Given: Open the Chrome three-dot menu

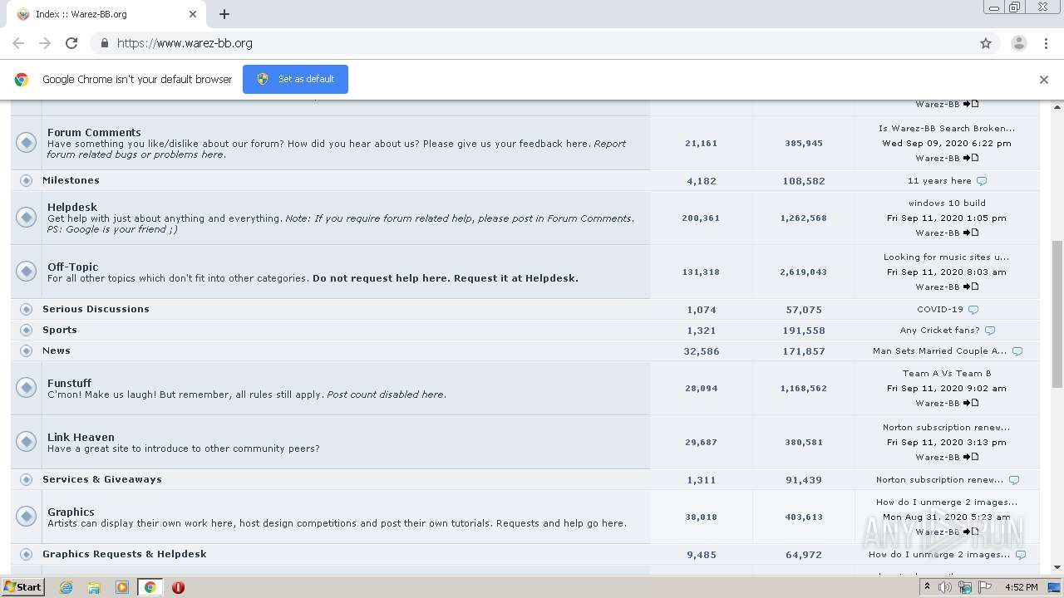Looking at the screenshot, I should [x=1046, y=43].
